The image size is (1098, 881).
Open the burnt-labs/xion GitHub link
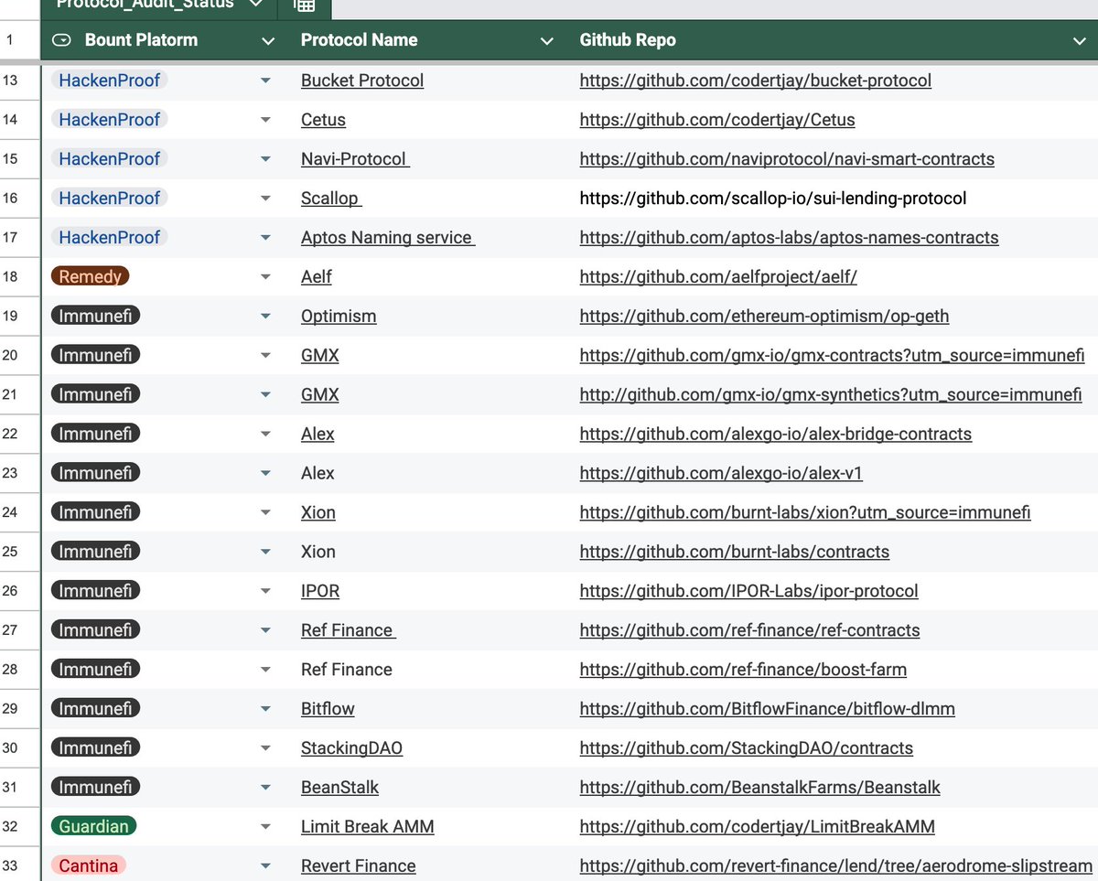tap(805, 513)
